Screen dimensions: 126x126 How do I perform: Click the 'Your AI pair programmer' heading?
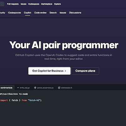coord(64,45)
